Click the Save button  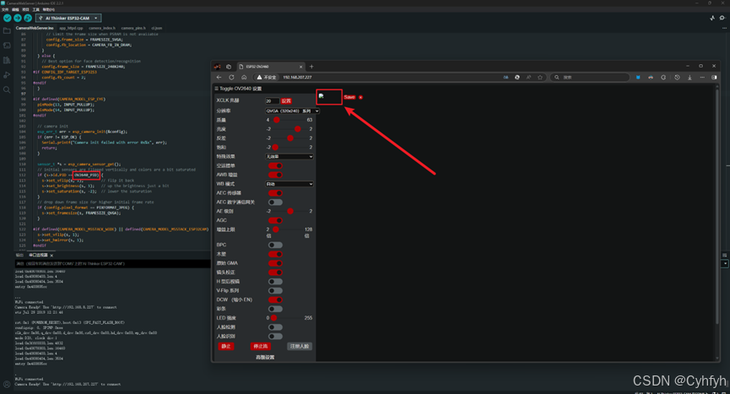[x=349, y=97]
